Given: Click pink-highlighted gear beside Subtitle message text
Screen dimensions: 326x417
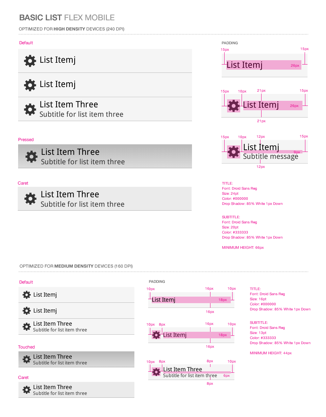Looking at the screenshot, I should (234, 152).
